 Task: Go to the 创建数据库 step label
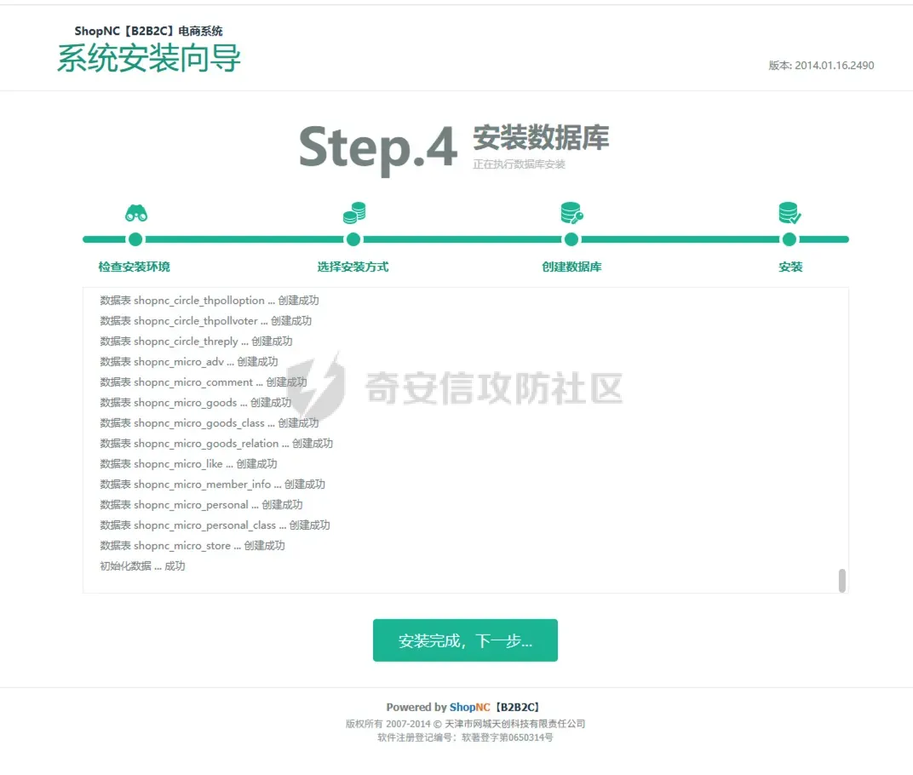pyautogui.click(x=571, y=267)
